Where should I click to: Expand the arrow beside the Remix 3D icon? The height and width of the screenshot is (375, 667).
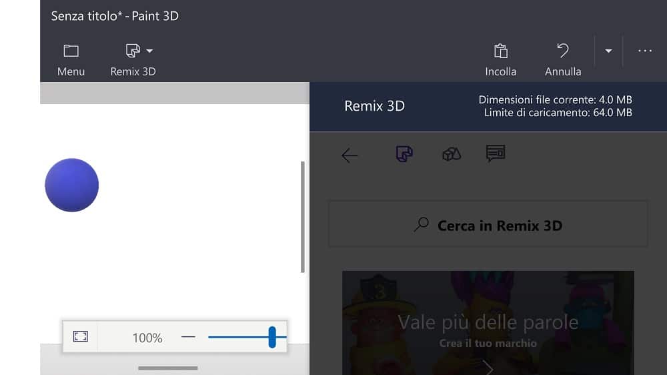coord(149,51)
